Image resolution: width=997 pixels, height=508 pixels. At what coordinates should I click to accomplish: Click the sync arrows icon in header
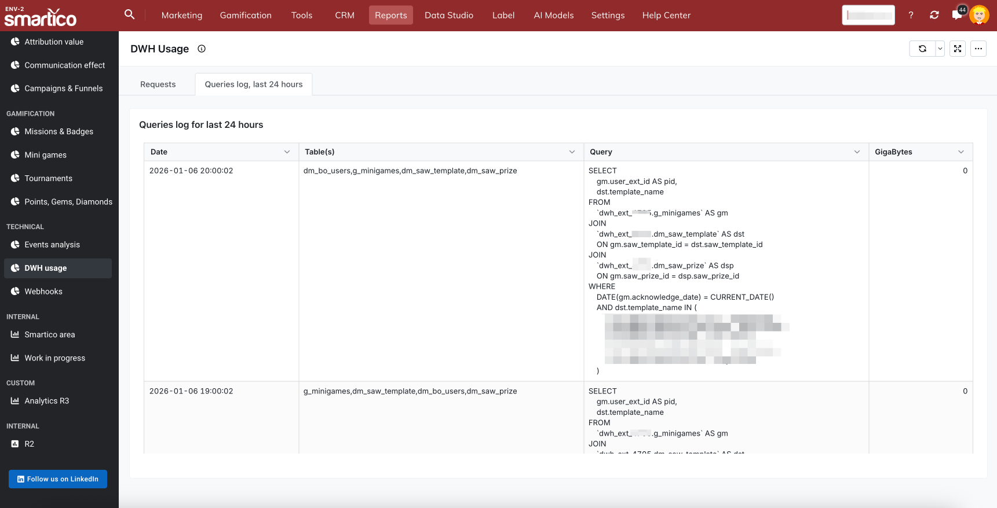[x=934, y=15]
